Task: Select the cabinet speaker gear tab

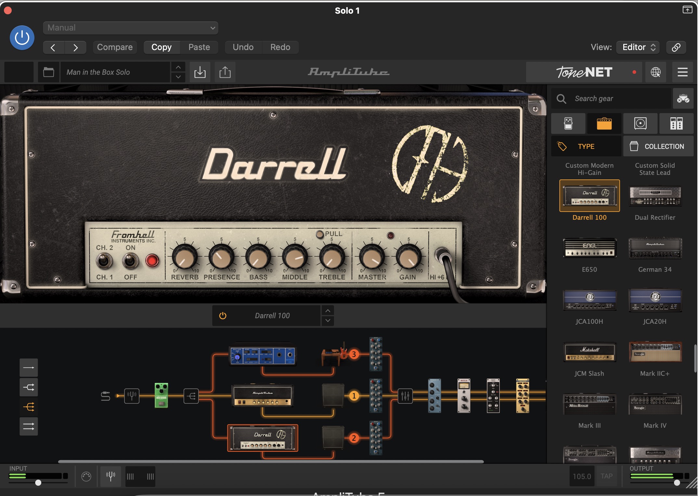Action: [640, 124]
